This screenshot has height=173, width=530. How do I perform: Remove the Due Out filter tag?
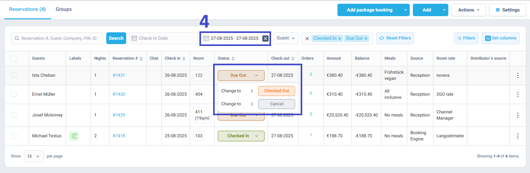[366, 39]
